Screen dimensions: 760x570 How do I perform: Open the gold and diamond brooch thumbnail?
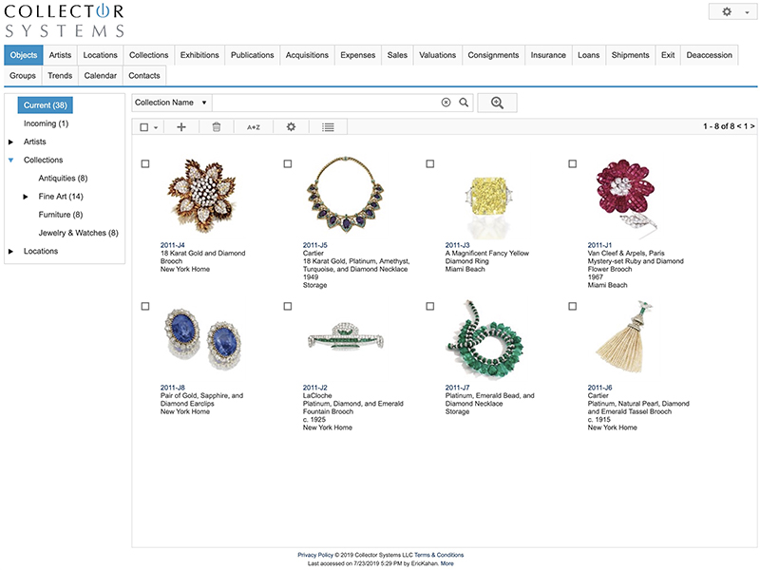pos(202,196)
